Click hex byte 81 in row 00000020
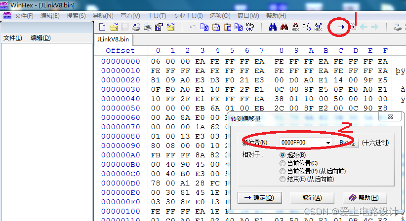 click(156, 80)
